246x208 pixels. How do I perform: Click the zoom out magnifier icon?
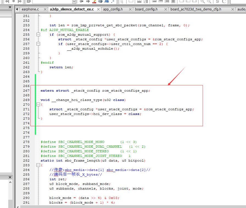click(x=209, y=1)
